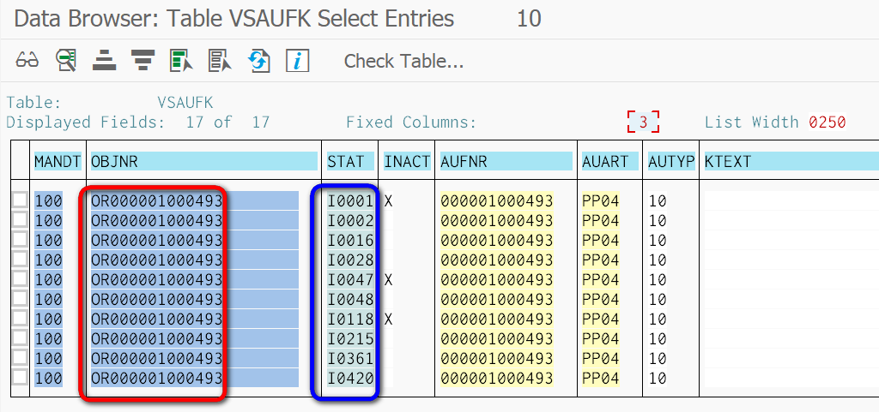
Task: Click the List Width value 0250
Action: 827,122
